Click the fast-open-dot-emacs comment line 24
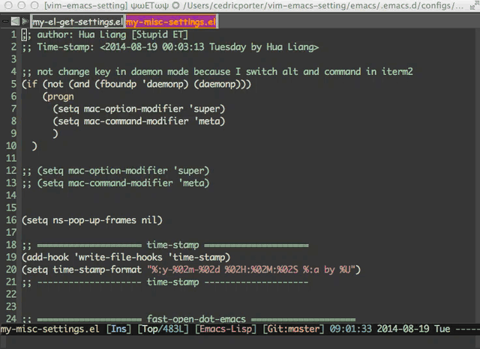 188,319
